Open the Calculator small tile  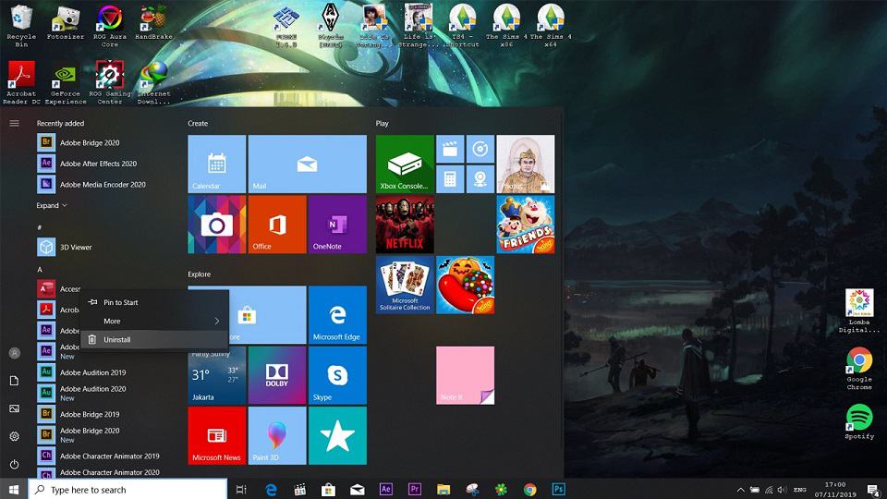450,179
